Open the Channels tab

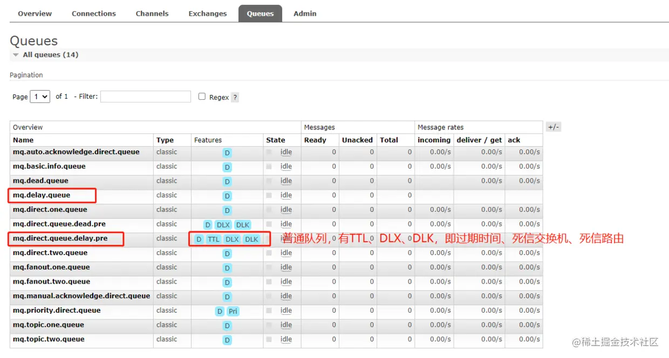coord(152,13)
